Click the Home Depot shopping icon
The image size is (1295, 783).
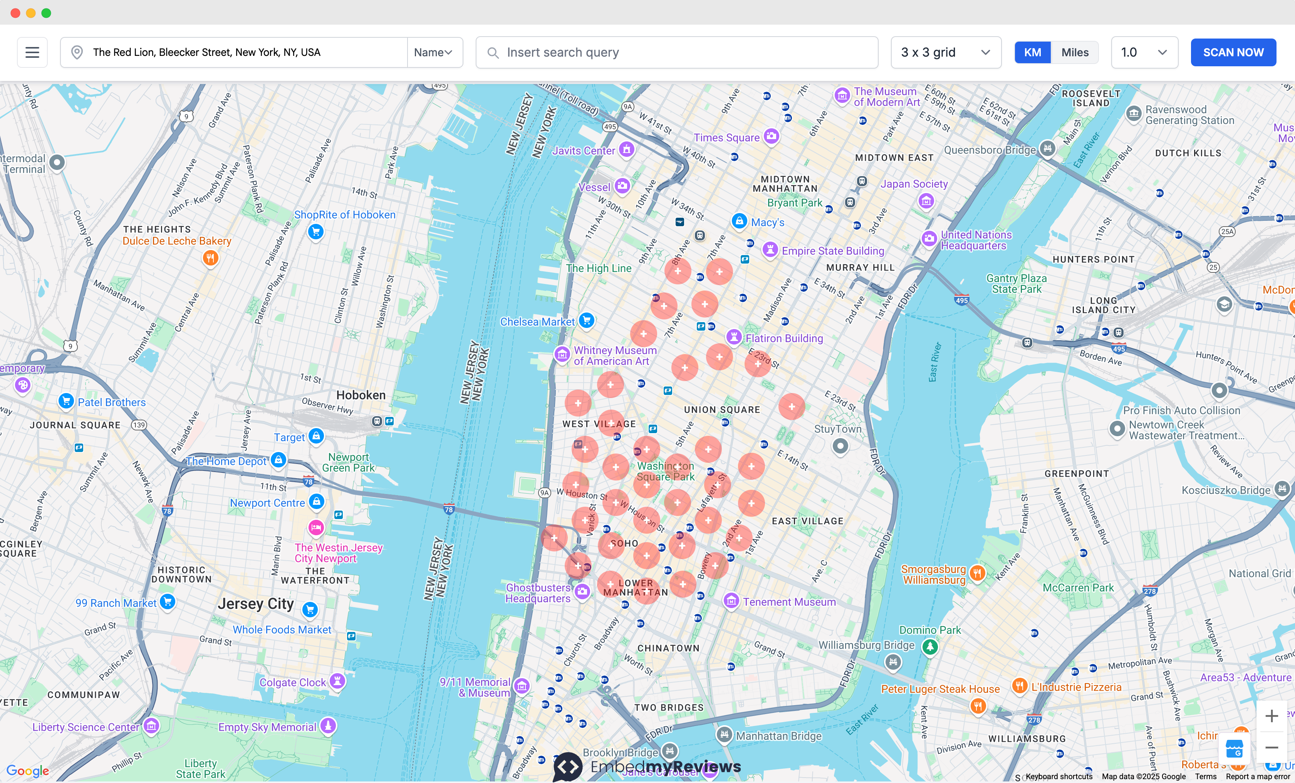(x=278, y=460)
